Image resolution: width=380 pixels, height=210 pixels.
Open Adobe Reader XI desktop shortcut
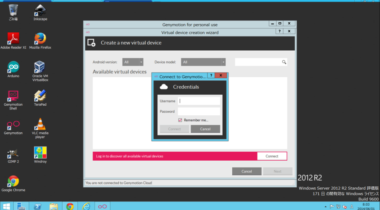tap(13, 41)
